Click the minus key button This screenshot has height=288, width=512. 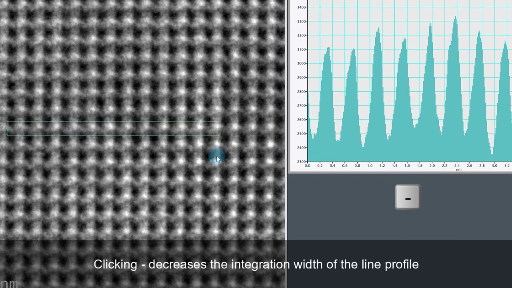click(x=408, y=197)
